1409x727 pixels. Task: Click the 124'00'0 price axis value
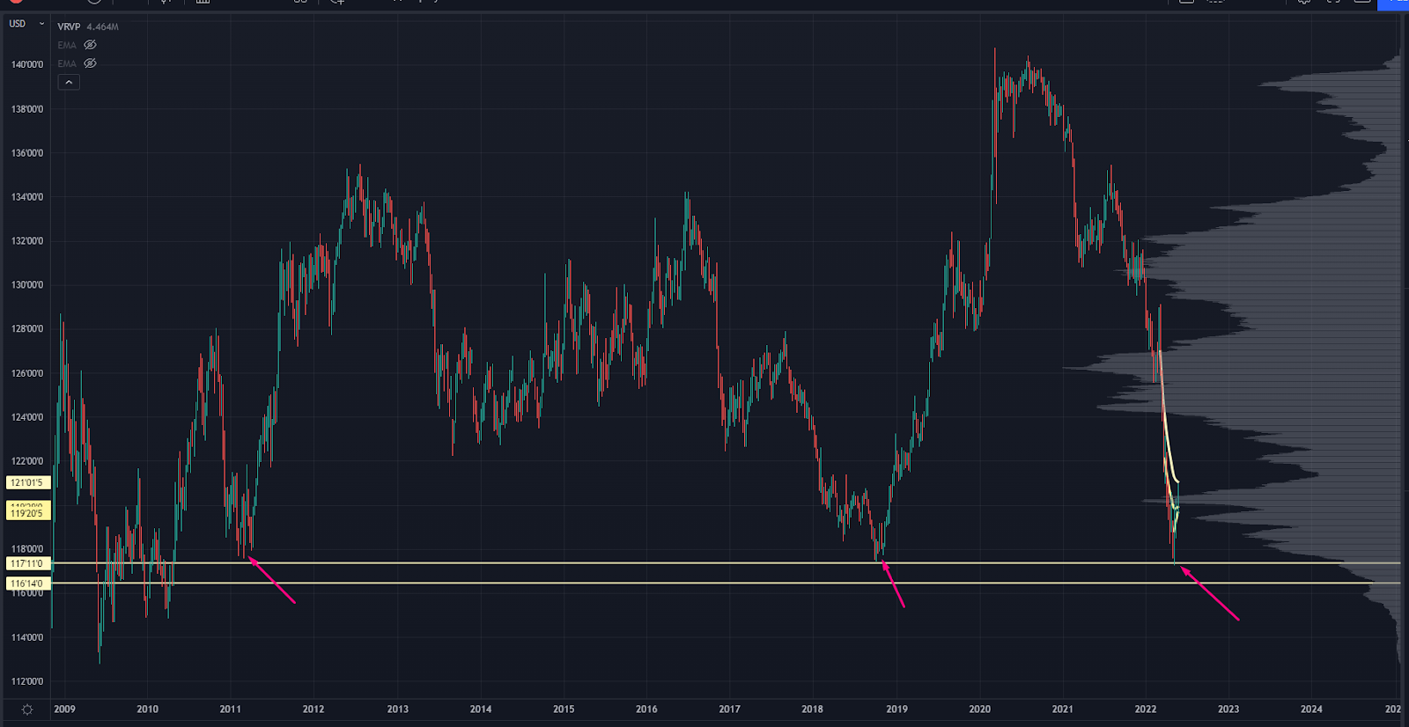(x=26, y=417)
